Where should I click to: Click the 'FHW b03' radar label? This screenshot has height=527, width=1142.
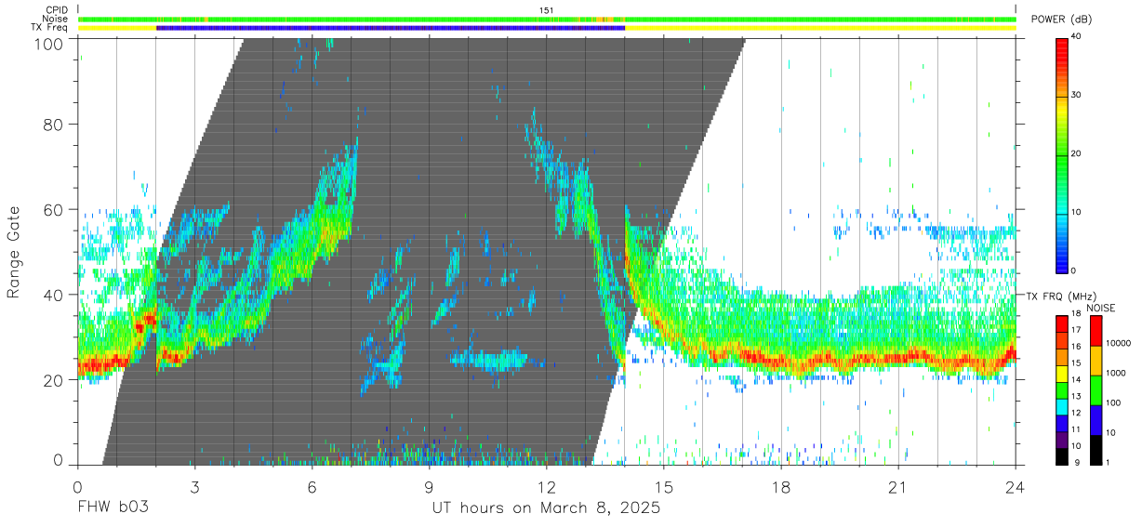coord(113,508)
